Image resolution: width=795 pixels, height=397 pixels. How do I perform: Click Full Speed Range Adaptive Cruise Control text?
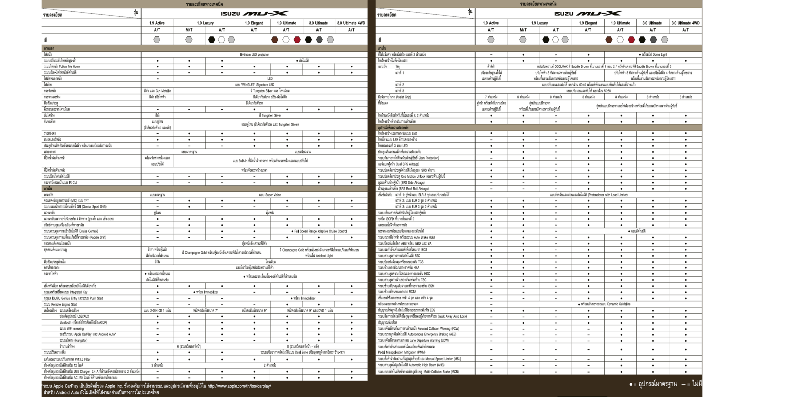point(319,231)
